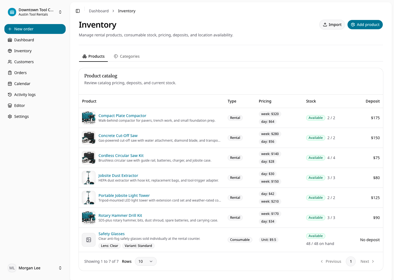Open the Compact Plate Compactor product link
This screenshot has width=394, height=280.
pos(122,116)
